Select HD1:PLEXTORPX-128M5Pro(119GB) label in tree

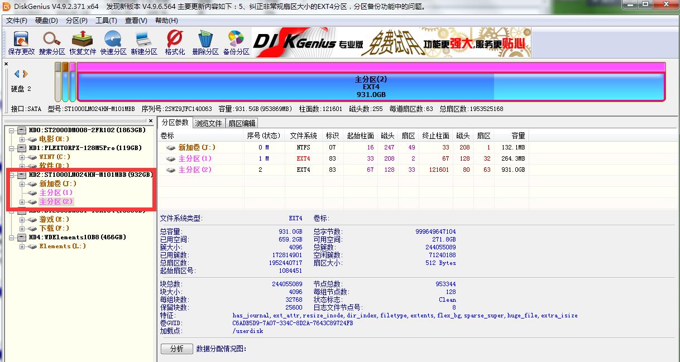(x=85, y=148)
